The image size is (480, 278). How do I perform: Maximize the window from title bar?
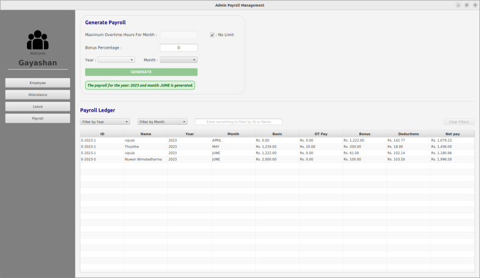click(466, 5)
